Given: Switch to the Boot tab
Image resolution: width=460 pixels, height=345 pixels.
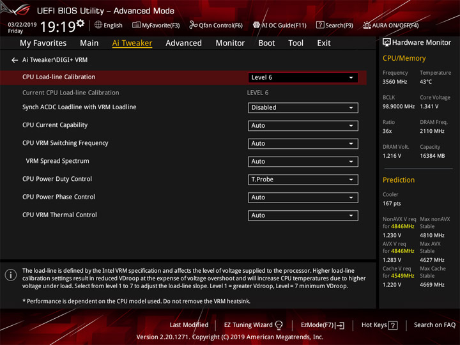Looking at the screenshot, I should pos(266,43).
